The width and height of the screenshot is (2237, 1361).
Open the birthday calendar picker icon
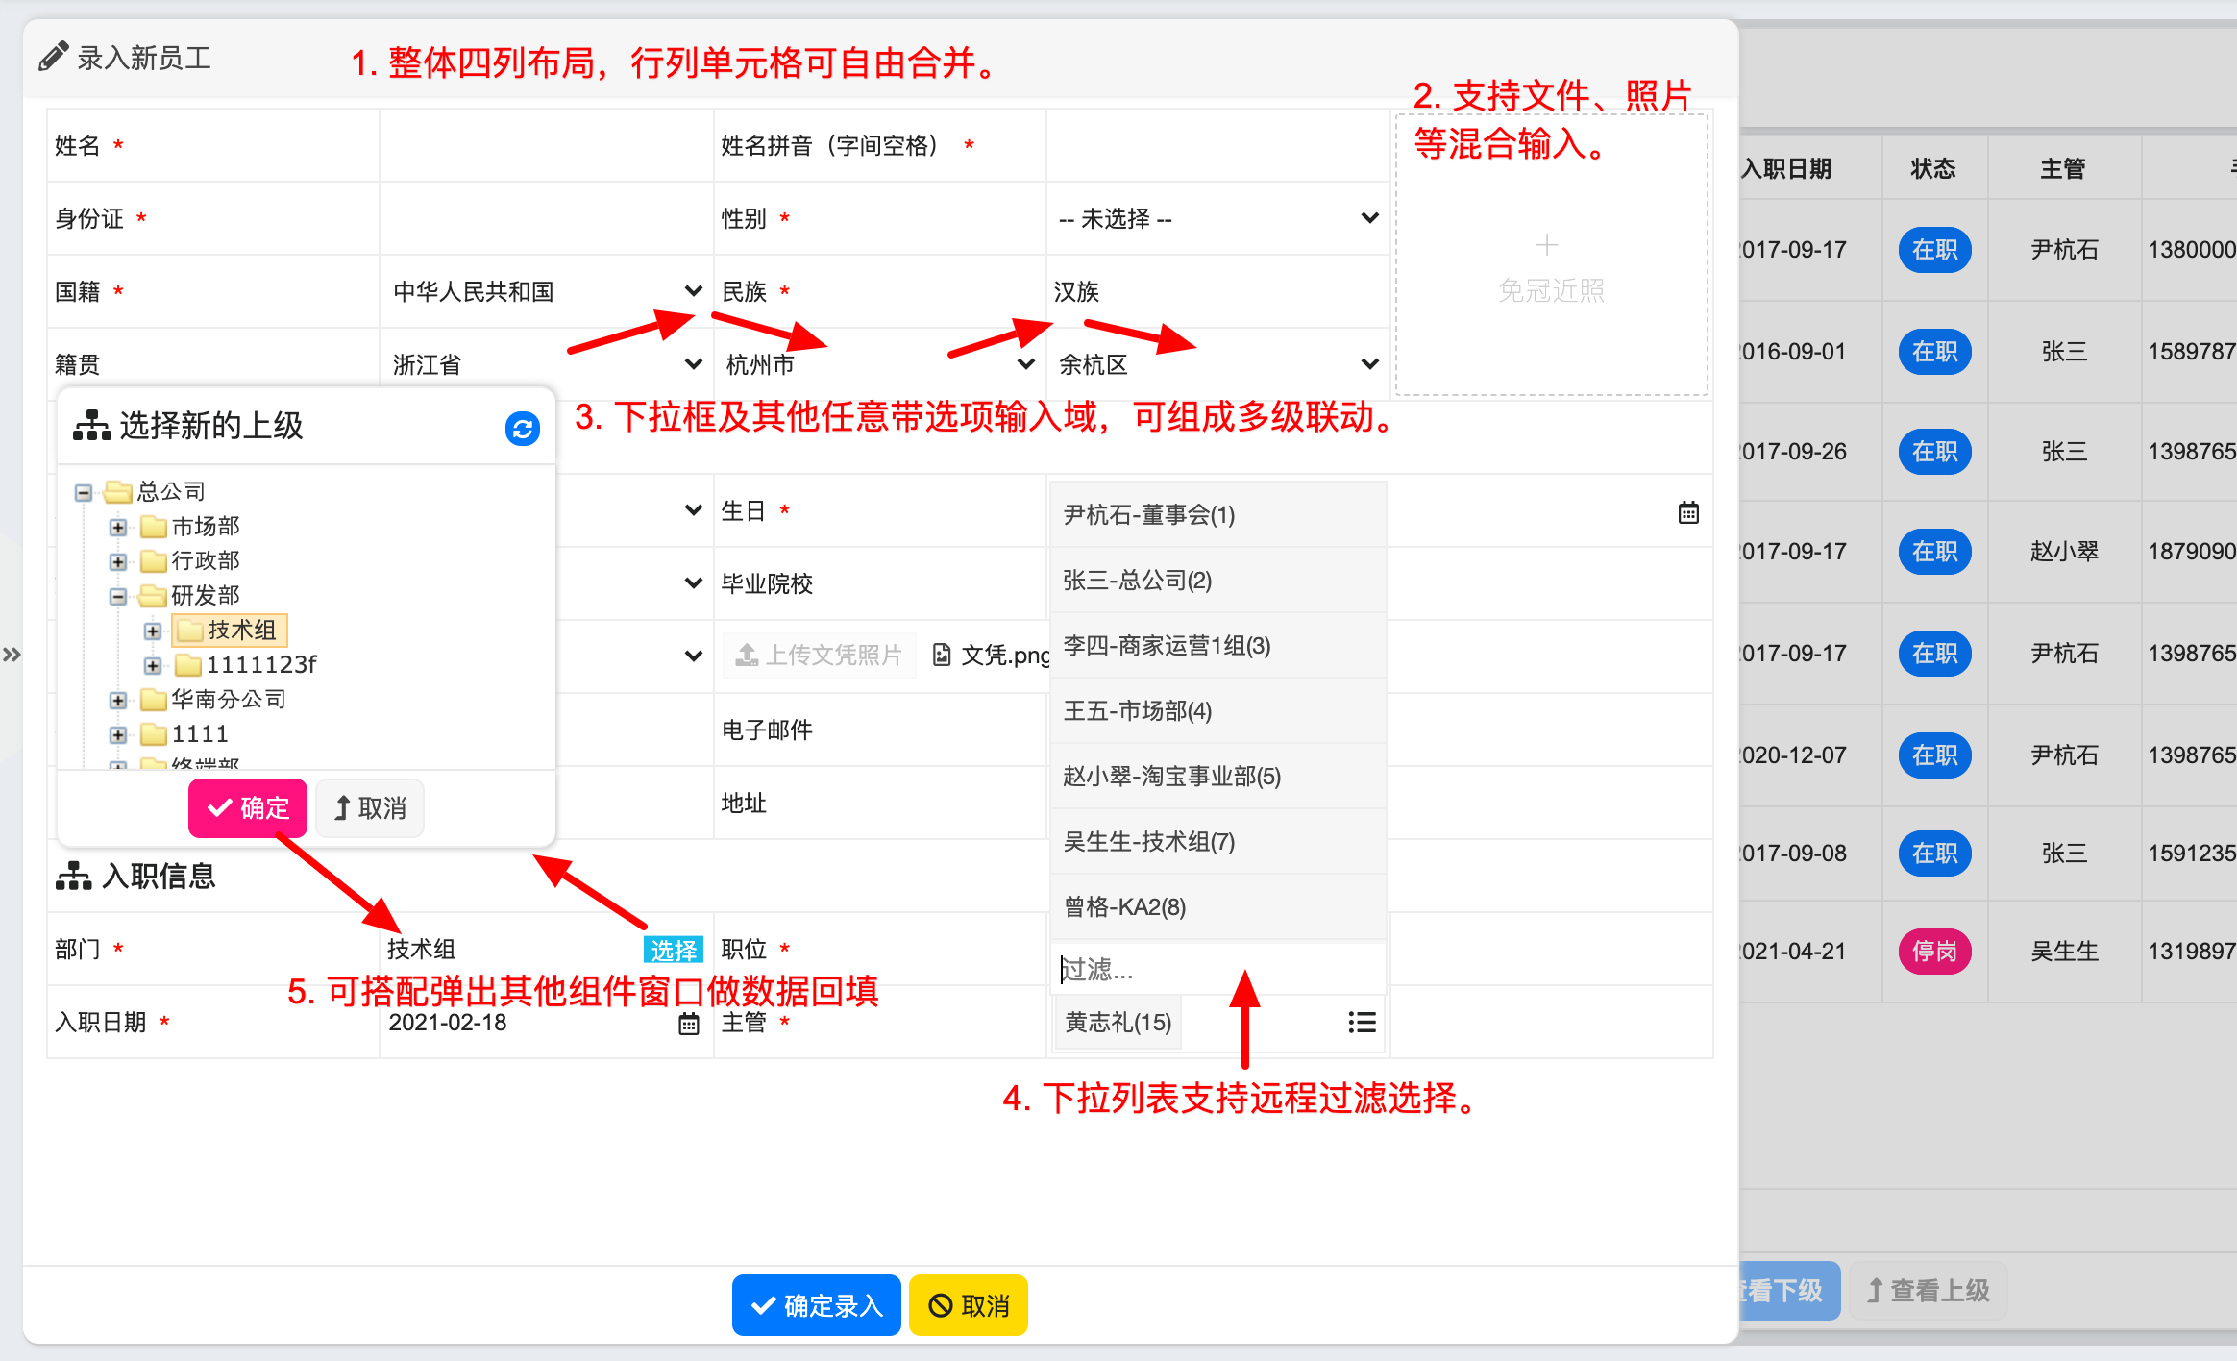point(1688,512)
